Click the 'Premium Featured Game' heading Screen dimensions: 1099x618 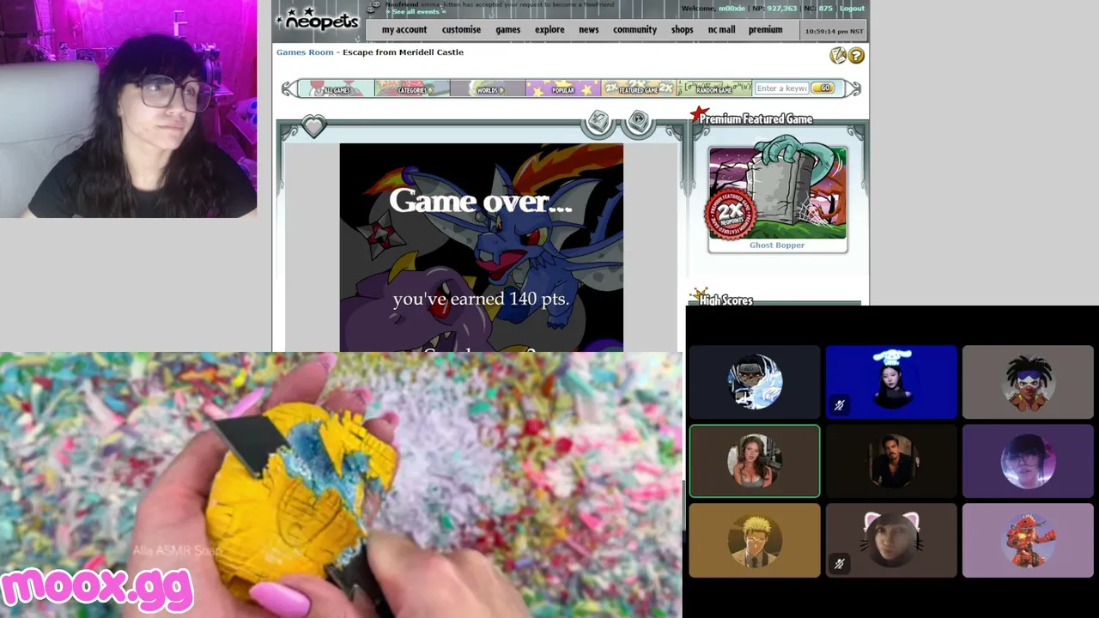tap(756, 119)
